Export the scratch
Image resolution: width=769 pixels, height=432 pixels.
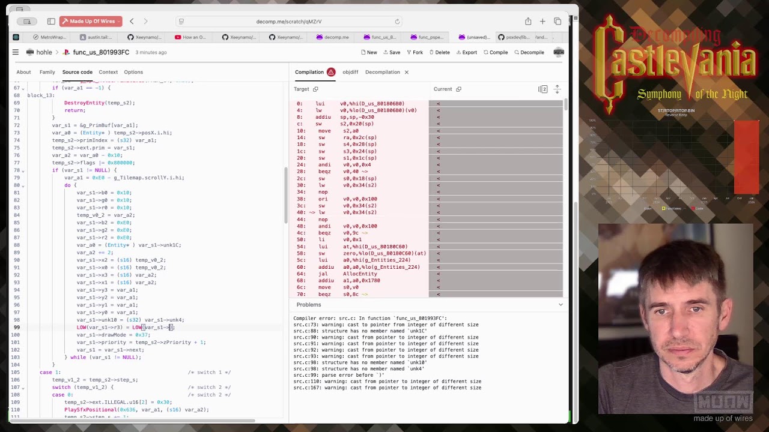466,52
